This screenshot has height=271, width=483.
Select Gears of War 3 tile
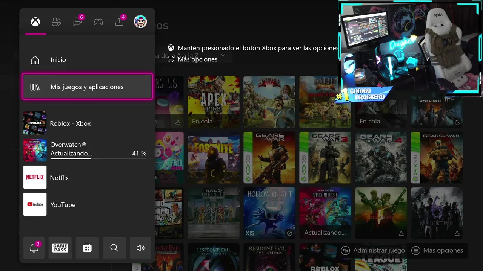point(325,157)
